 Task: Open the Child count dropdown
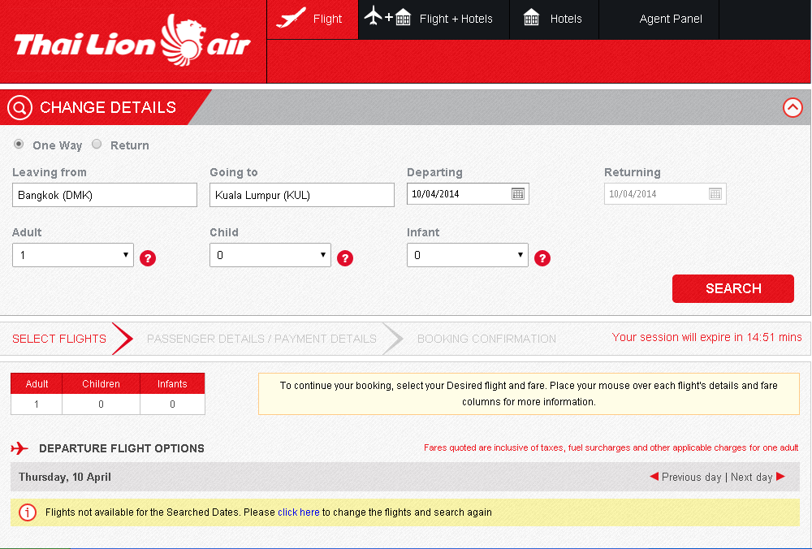tap(270, 255)
